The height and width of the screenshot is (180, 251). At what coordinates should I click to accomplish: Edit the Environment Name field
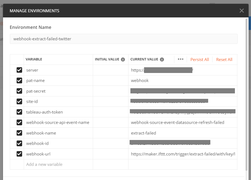pos(123,39)
